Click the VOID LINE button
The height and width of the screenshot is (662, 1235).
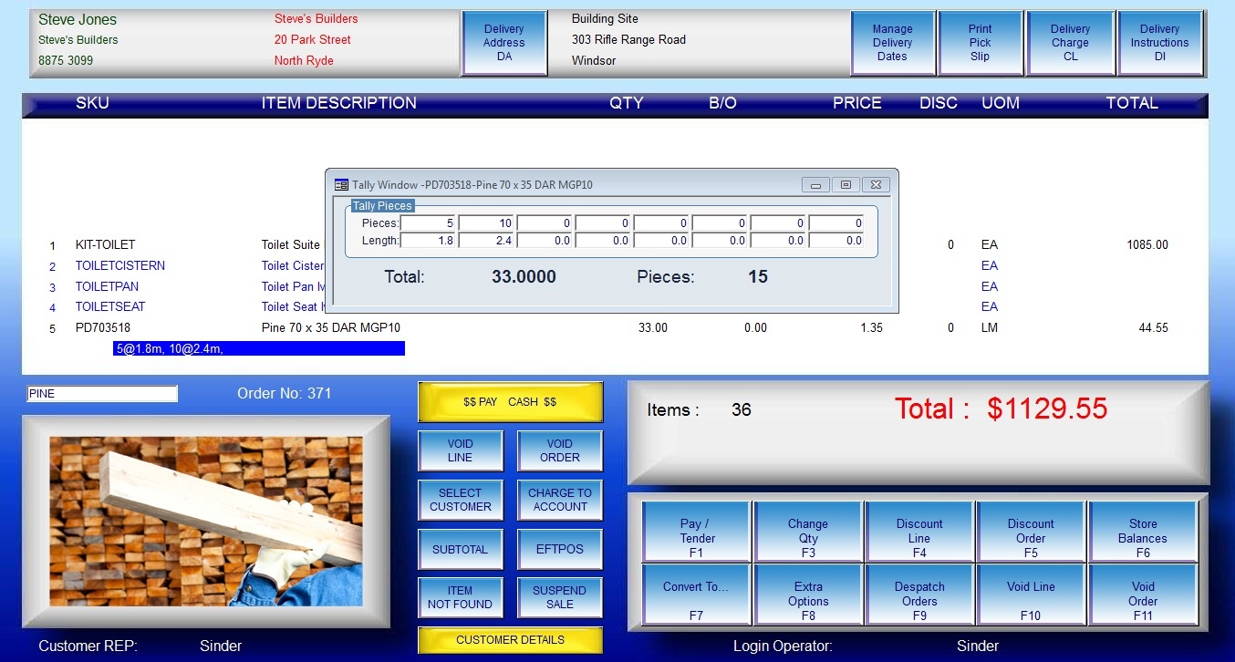click(461, 450)
